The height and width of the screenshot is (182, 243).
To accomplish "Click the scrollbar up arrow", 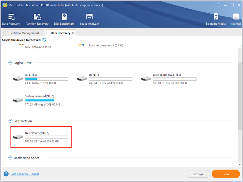I will [x=240, y=46].
